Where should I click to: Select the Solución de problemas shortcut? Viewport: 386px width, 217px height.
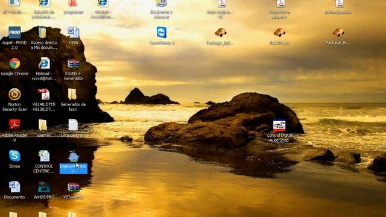(44, 4)
